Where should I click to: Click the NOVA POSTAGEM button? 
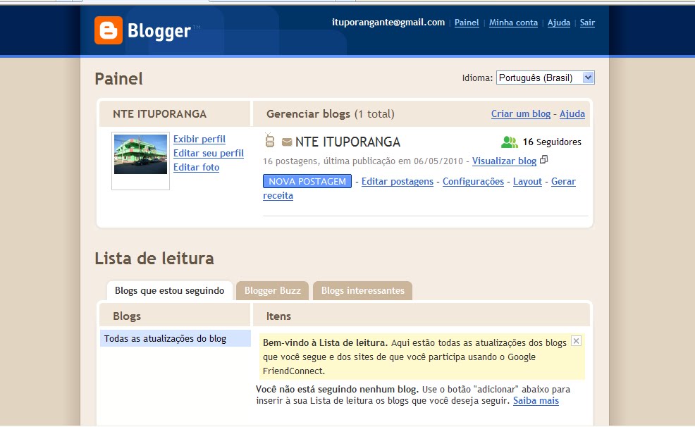coord(307,181)
